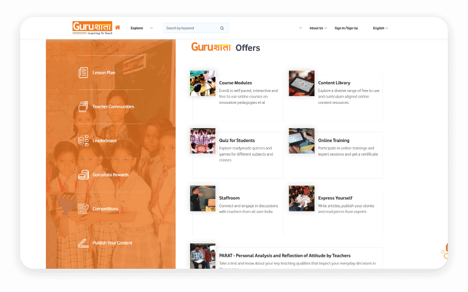This screenshot has width=468, height=292.
Task: Open the English language dropdown
Action: (381, 28)
